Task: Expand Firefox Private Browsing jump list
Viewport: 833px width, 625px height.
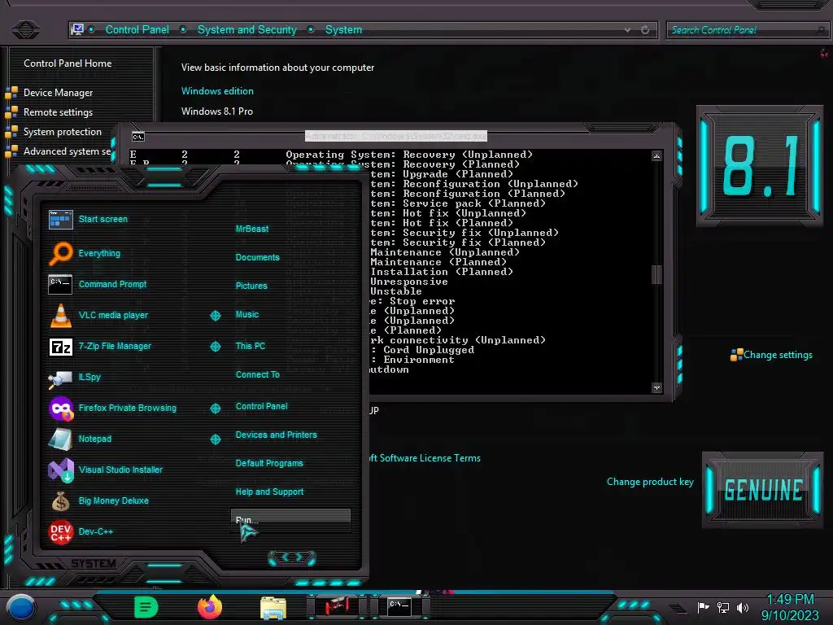Action: (x=215, y=409)
